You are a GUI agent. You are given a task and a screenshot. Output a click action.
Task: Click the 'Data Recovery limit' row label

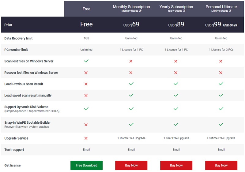[18, 38]
